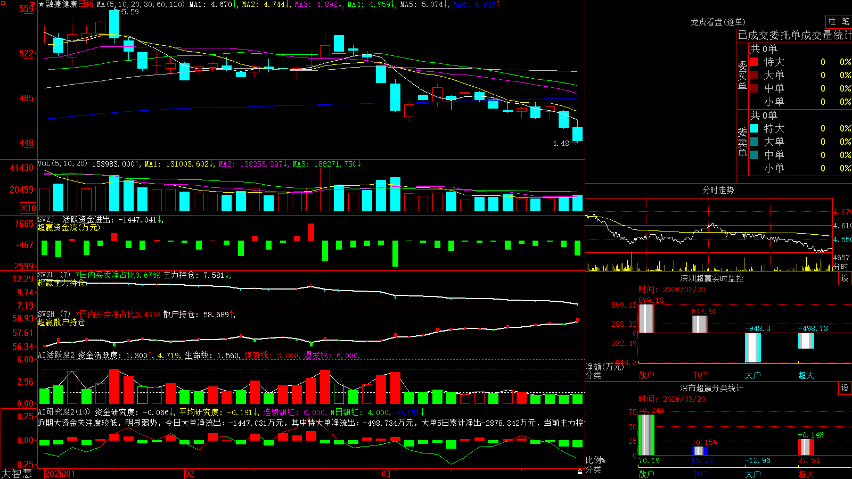Click the MA1: 4.670 value
This screenshot has width=852, height=479.
pyautogui.click(x=211, y=4)
